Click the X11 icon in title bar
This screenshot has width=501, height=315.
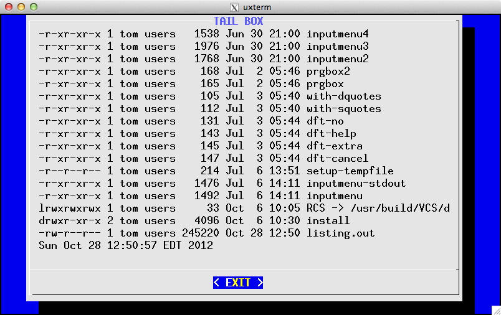234,7
